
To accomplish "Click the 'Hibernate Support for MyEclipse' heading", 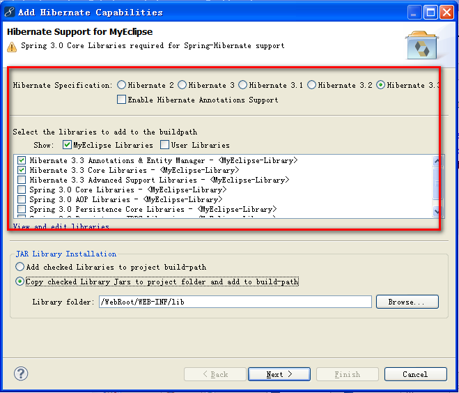I will (x=79, y=31).
